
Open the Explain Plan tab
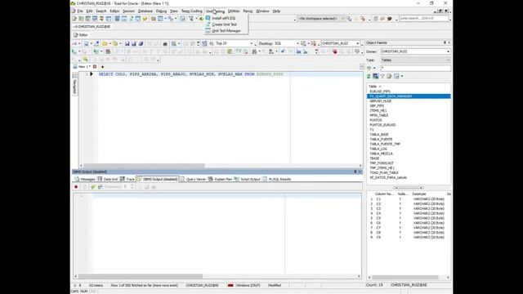pyautogui.click(x=220, y=180)
